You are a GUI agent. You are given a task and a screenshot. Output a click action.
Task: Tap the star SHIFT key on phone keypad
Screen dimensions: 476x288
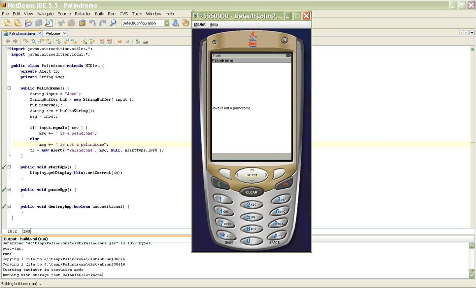[x=226, y=235]
